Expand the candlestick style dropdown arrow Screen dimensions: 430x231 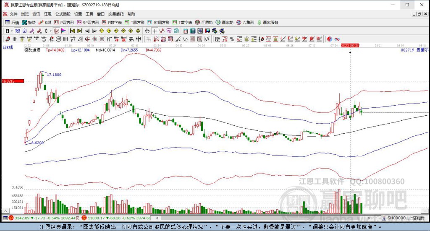pos(51,31)
